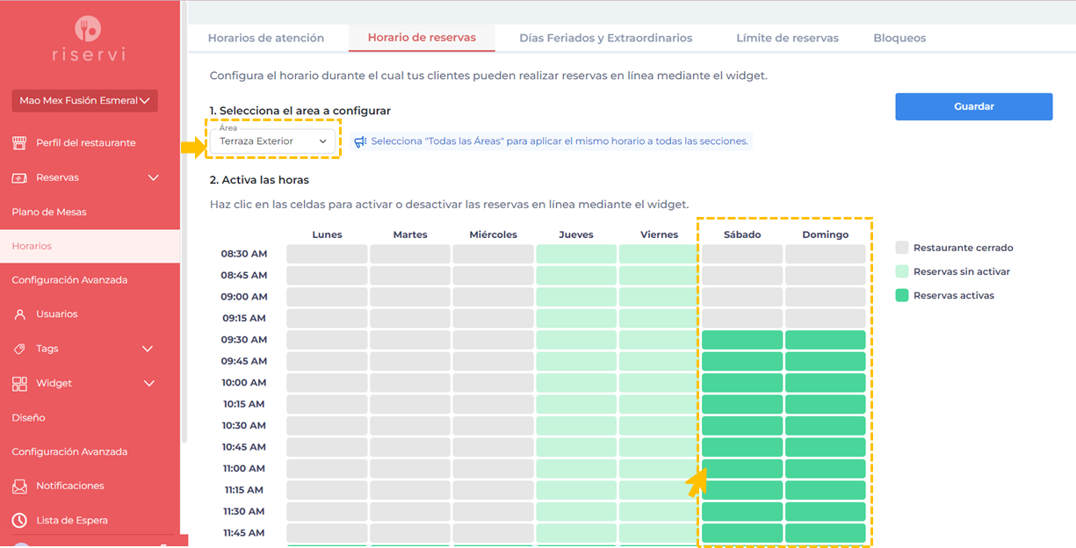Open Perfil del restaurante in the sidebar

tap(86, 142)
